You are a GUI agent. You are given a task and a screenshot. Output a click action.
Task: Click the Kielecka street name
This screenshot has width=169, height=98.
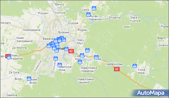38,66
